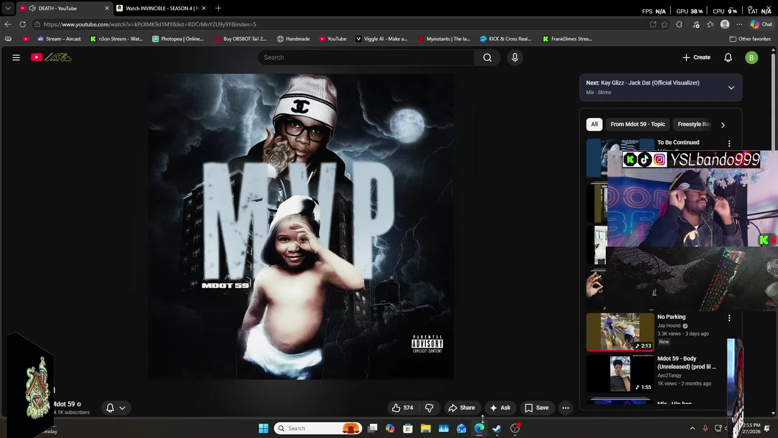Share the video
Viewport: 778px width, 438px height.
(x=461, y=408)
